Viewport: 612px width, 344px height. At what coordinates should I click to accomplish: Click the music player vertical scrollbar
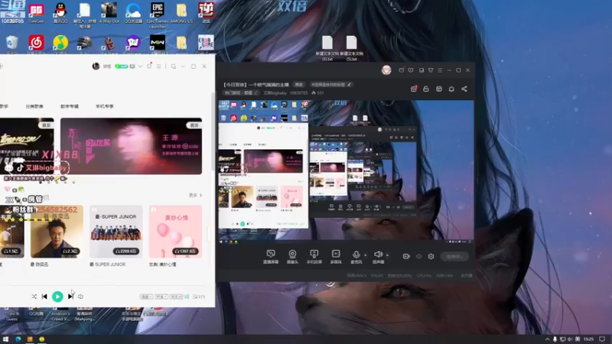click(x=213, y=131)
